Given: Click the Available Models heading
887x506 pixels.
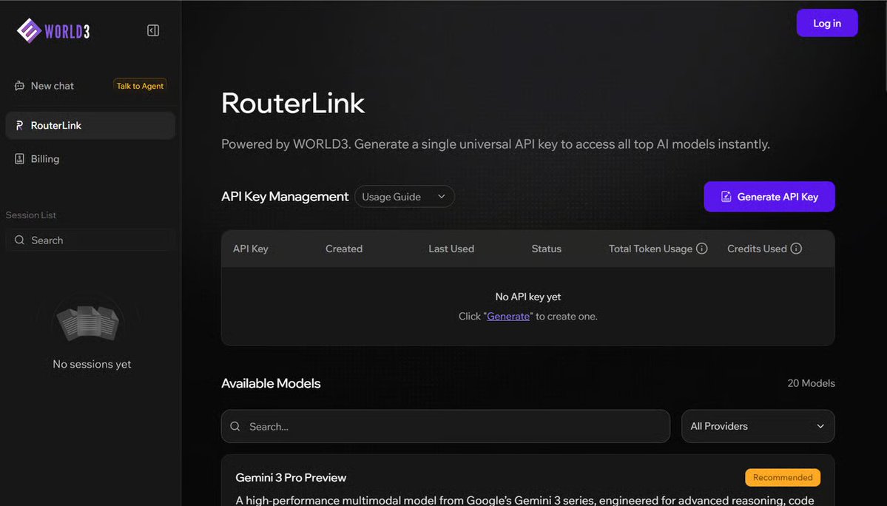Looking at the screenshot, I should [271, 383].
